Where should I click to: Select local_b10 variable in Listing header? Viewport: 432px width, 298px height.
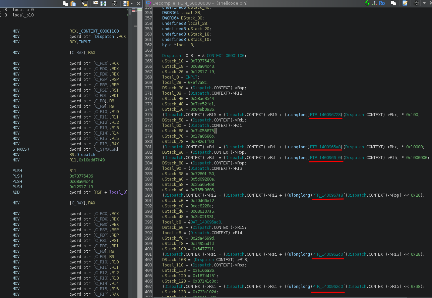(23, 15)
